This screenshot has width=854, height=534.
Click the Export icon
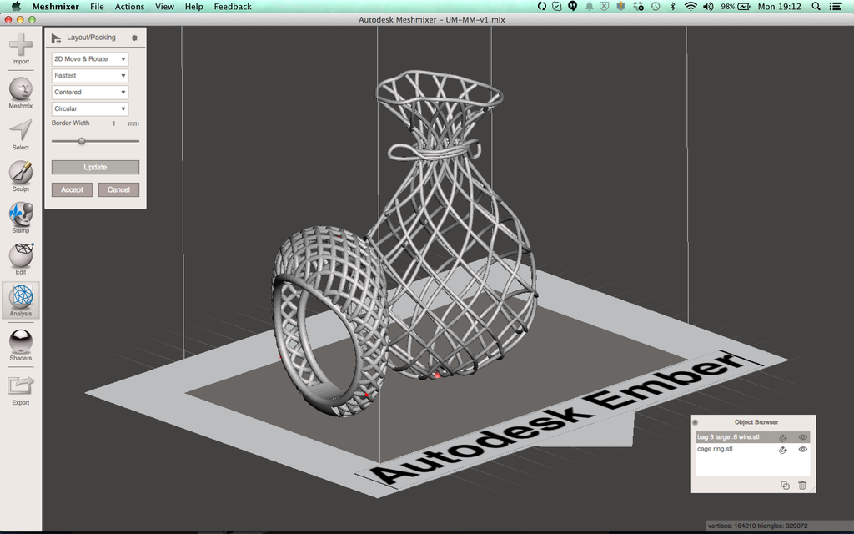point(21,390)
